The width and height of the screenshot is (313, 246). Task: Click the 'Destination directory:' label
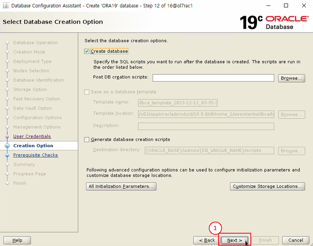click(x=117, y=150)
